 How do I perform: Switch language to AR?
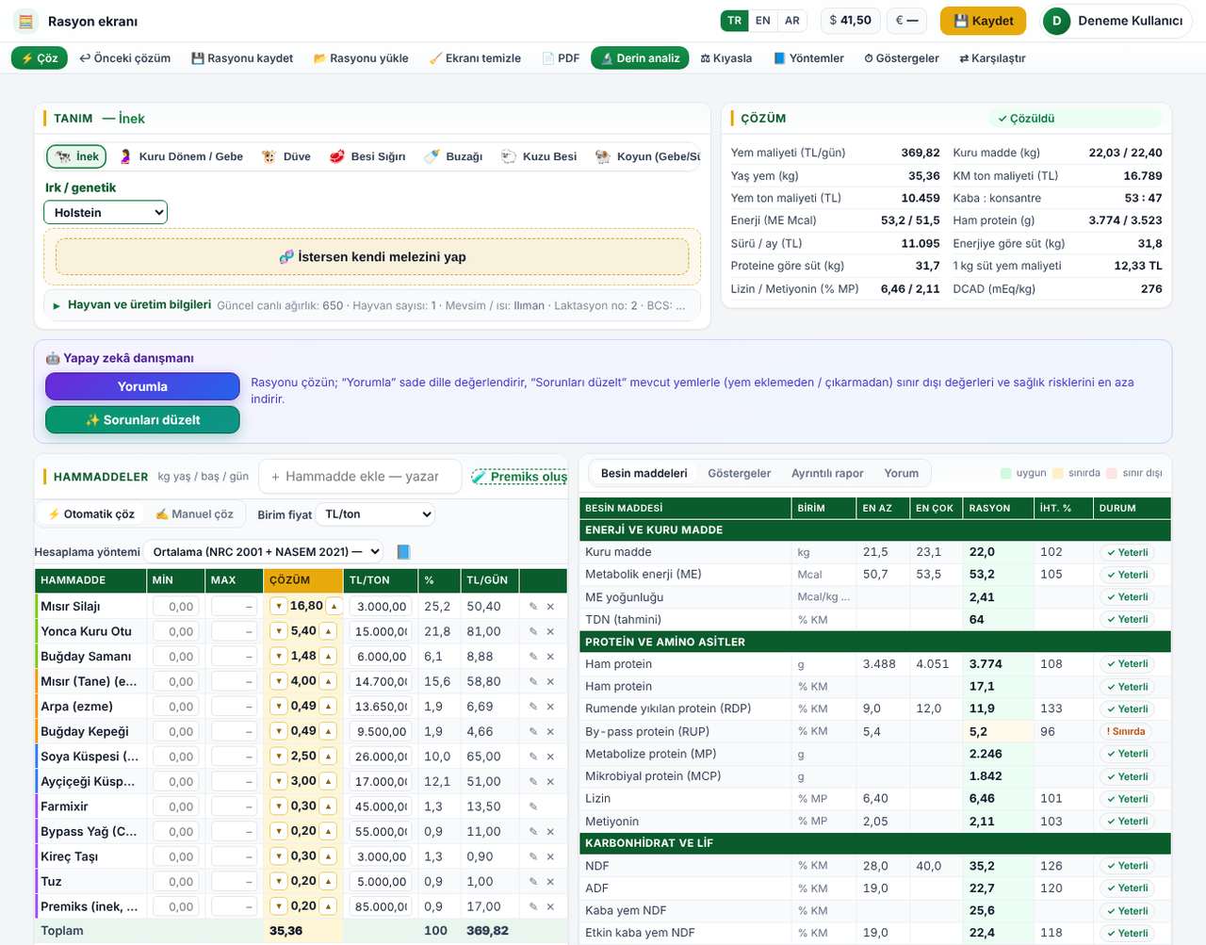pyautogui.click(x=792, y=21)
